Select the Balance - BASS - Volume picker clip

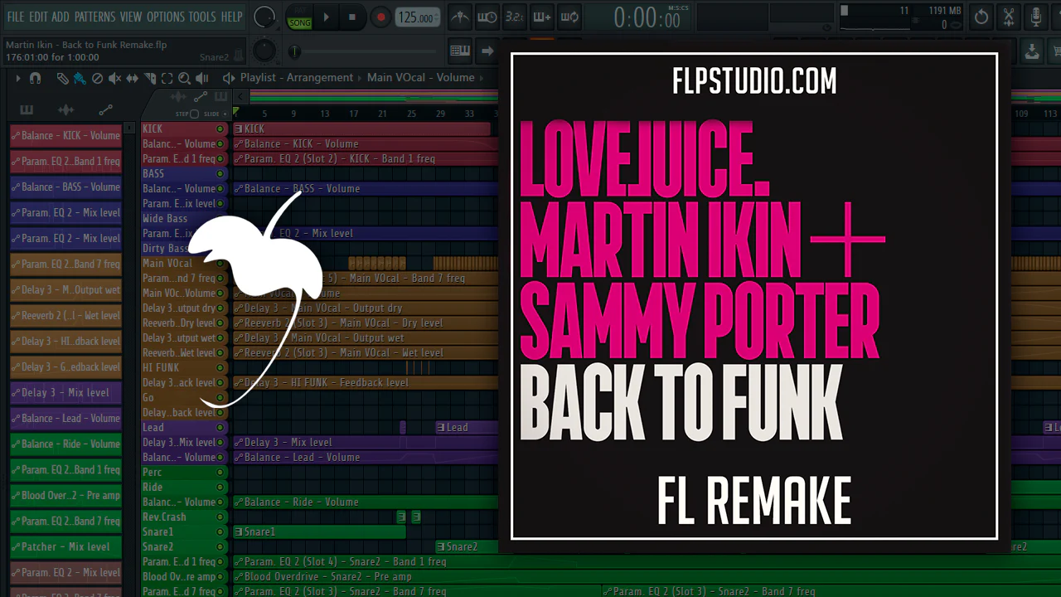tap(66, 187)
